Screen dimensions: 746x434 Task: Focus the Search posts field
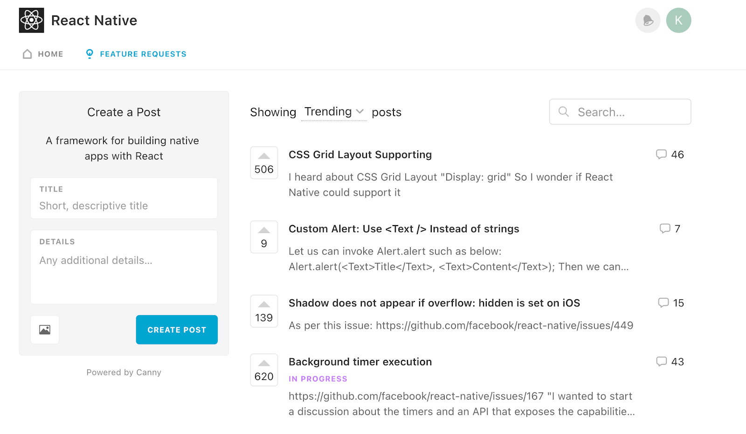620,112
